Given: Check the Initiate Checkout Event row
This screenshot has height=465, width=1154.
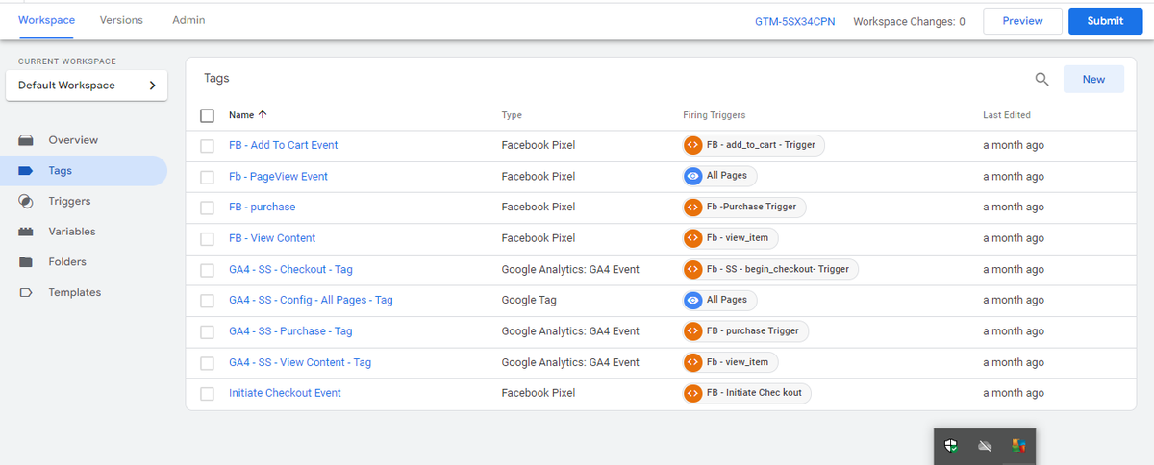Looking at the screenshot, I should point(207,394).
